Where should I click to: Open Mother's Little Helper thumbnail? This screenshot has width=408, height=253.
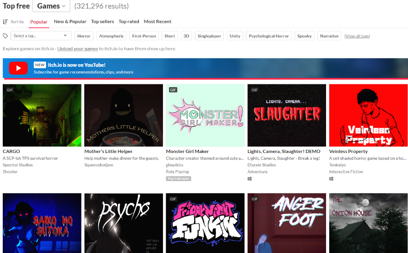123,115
